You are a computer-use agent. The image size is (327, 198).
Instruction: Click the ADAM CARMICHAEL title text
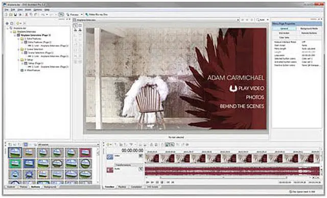point(236,78)
